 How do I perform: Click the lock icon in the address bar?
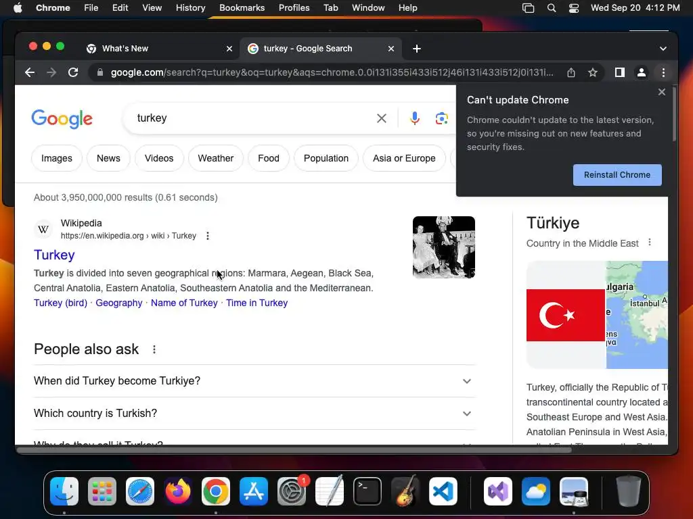pos(100,72)
